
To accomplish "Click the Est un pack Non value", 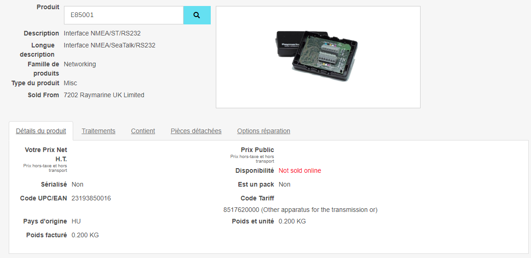I will (284, 184).
